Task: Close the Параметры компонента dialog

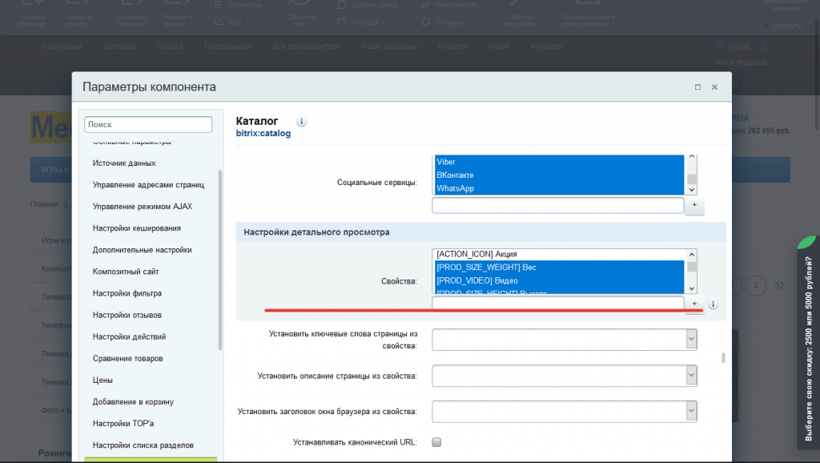Action: coord(714,87)
